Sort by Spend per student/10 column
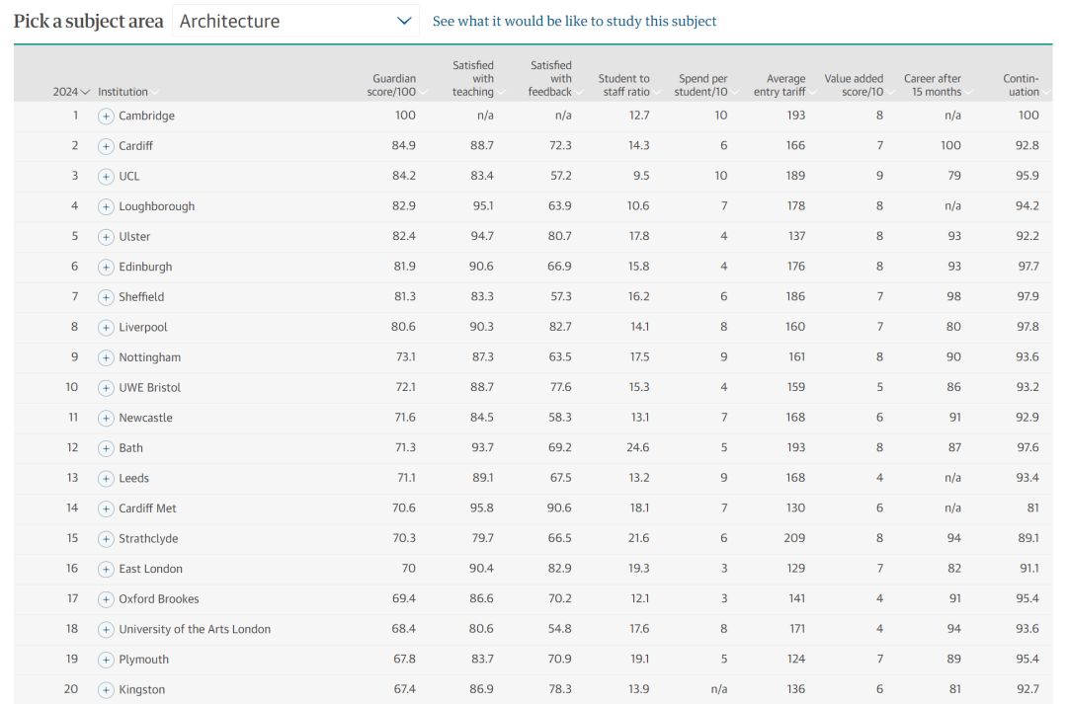Screen dimensions: 1067x704 point(705,85)
